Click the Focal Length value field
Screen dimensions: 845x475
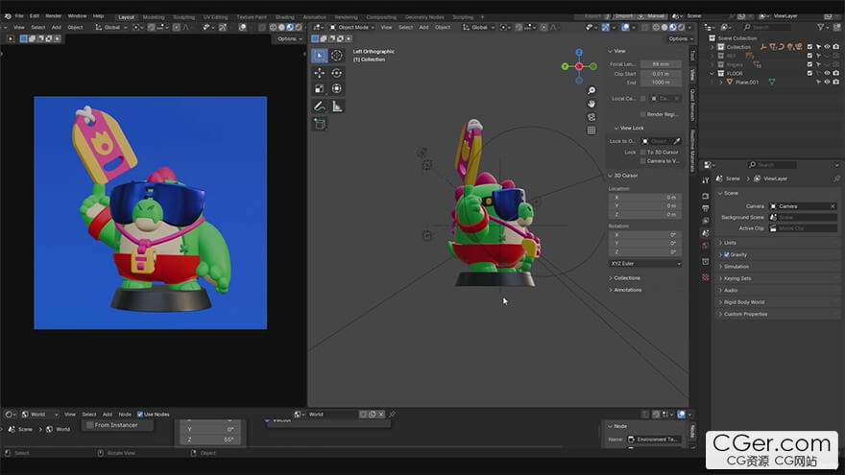tap(661, 64)
